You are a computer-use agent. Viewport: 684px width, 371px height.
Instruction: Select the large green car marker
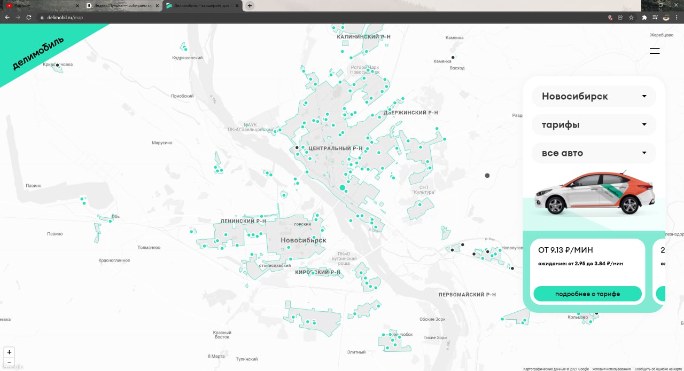point(343,187)
